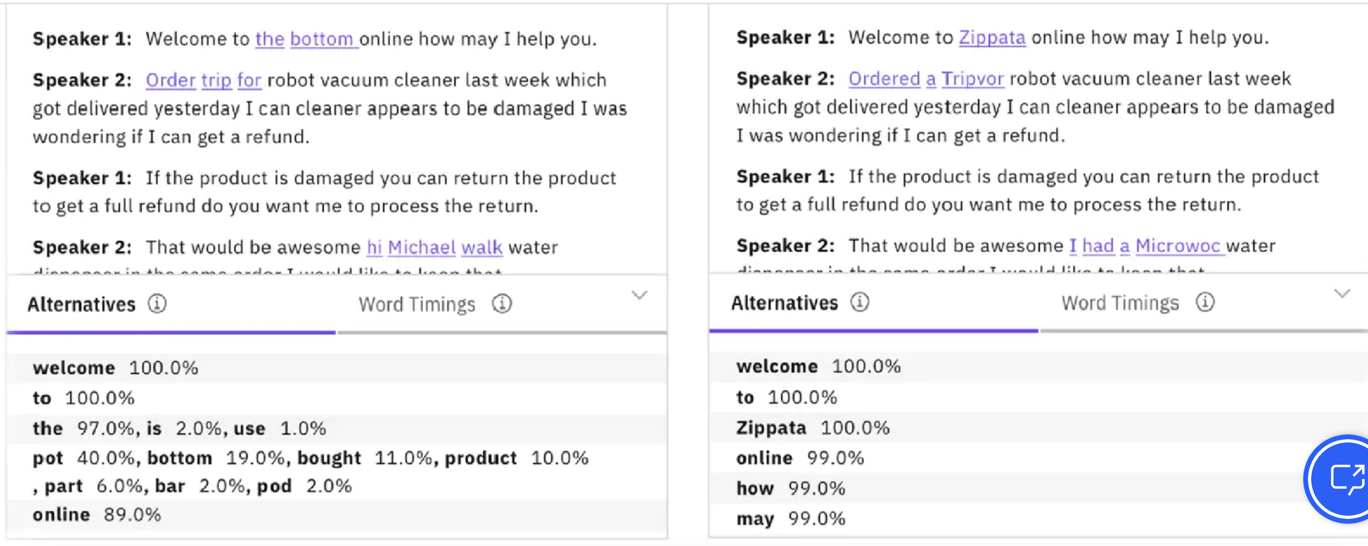Click underlined word "Ordered" in right transcript
Image resolution: width=1368 pixels, height=546 pixels.
pos(884,79)
